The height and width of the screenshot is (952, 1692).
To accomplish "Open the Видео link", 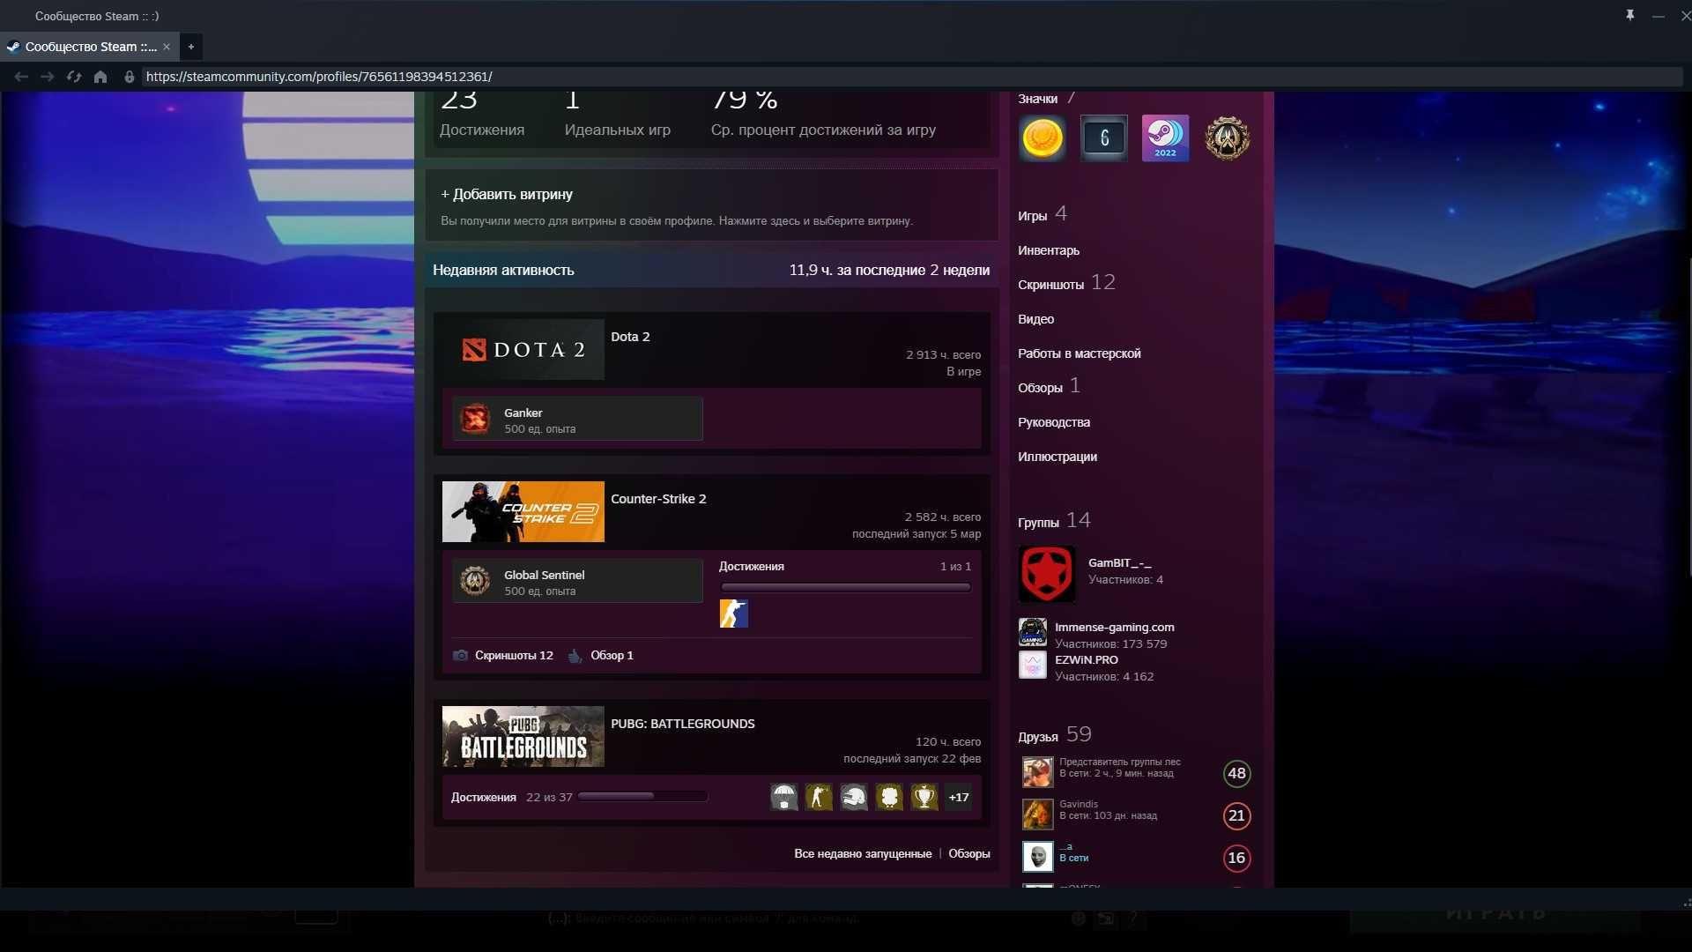I will 1036,319.
